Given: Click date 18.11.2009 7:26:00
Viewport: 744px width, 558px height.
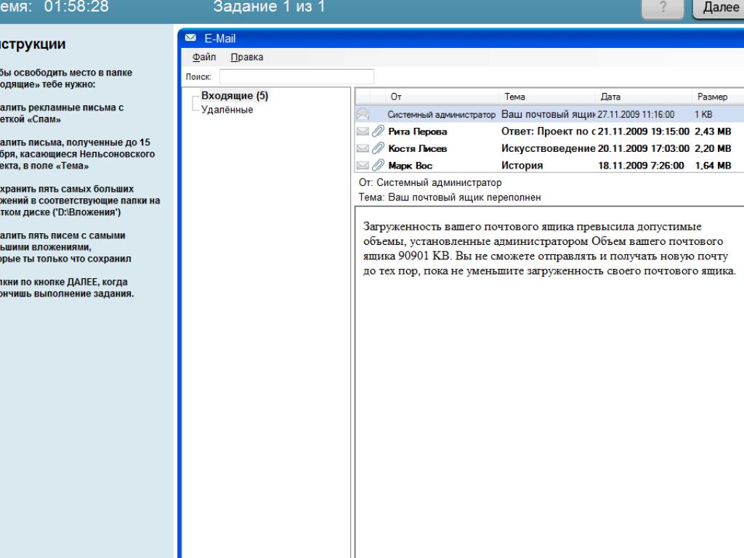Looking at the screenshot, I should coord(641,166).
